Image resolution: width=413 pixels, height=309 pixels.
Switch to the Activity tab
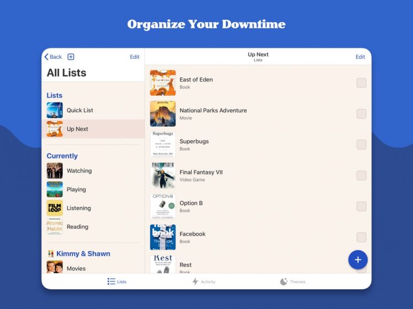pyautogui.click(x=204, y=281)
